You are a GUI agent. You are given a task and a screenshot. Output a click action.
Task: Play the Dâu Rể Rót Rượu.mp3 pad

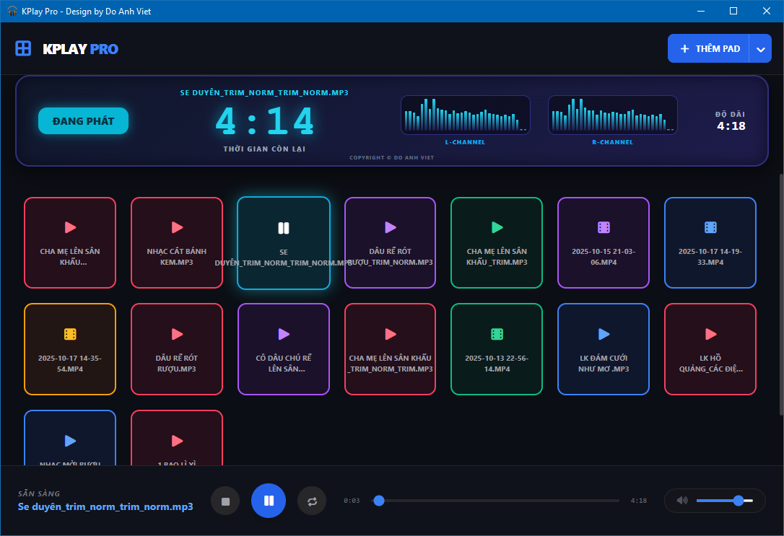pyautogui.click(x=176, y=349)
